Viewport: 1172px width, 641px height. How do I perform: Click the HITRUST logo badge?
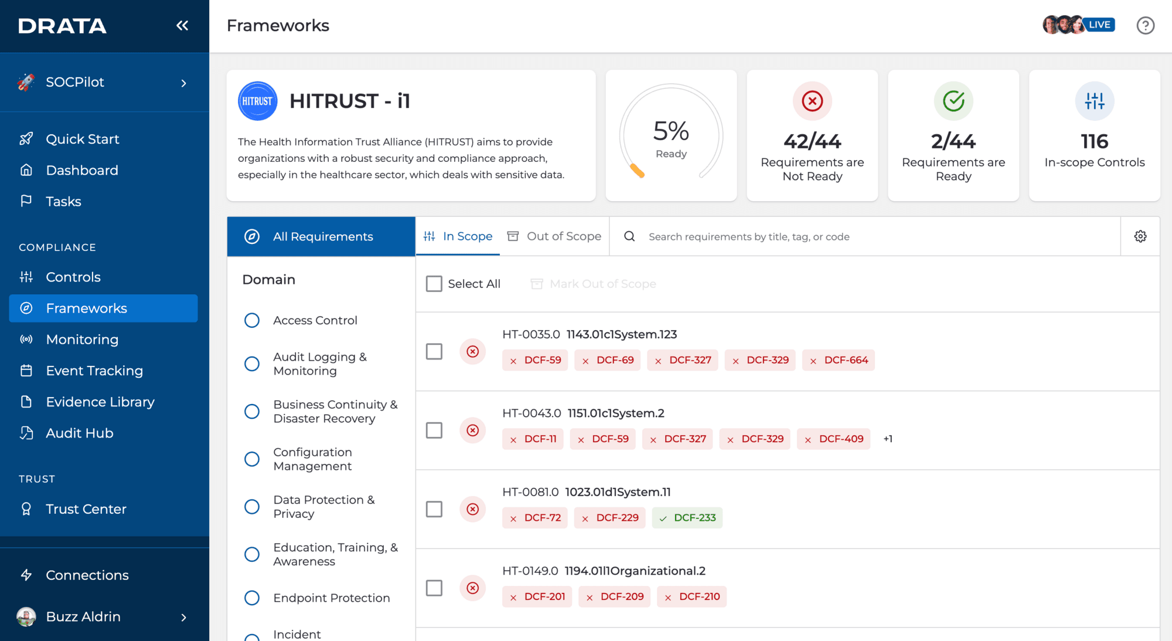(x=257, y=101)
